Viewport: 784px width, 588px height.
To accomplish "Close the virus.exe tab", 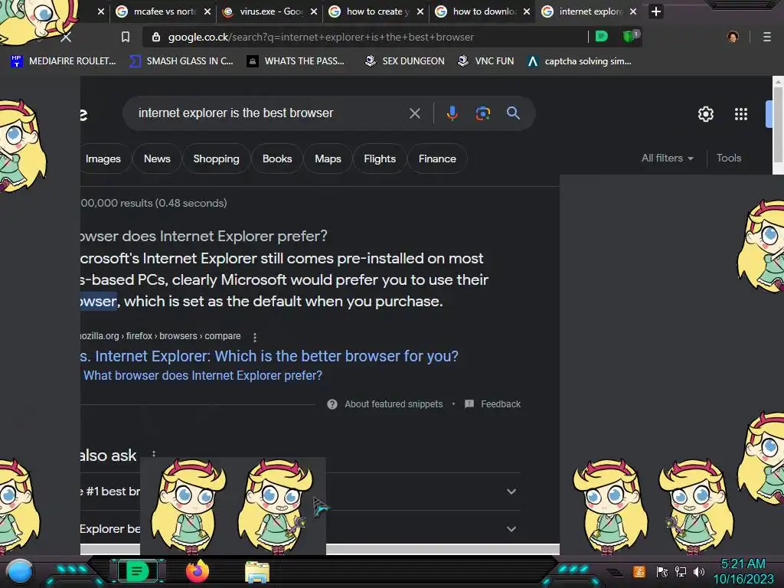I will coord(313,11).
